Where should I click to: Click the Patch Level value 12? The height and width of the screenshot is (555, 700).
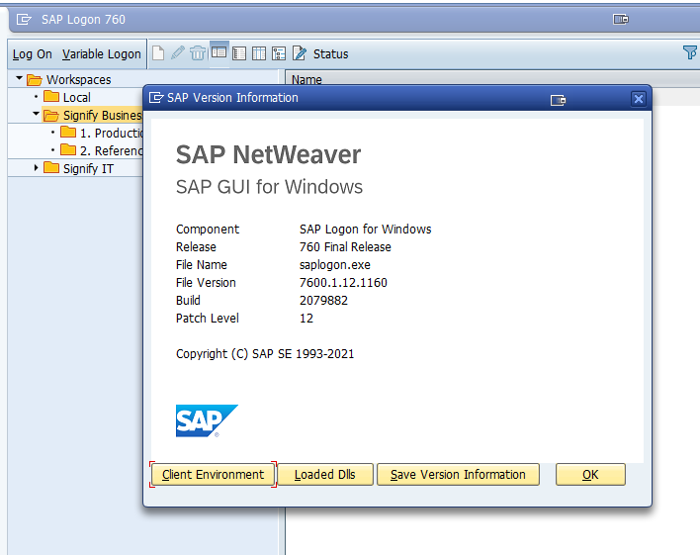pos(306,319)
